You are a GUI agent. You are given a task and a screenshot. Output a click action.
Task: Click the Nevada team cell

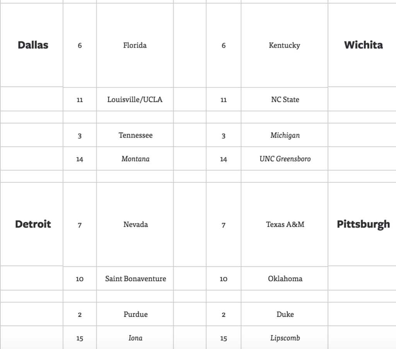point(136,224)
